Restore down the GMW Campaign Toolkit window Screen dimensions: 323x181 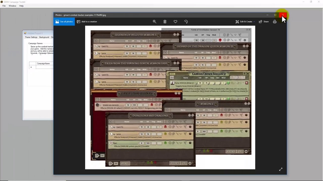click(311, 2)
